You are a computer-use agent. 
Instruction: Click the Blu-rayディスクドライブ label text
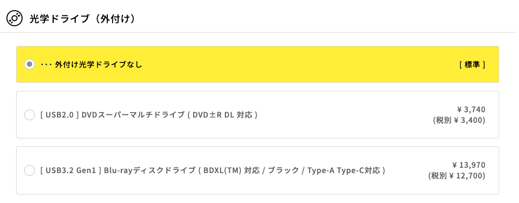click(x=150, y=170)
